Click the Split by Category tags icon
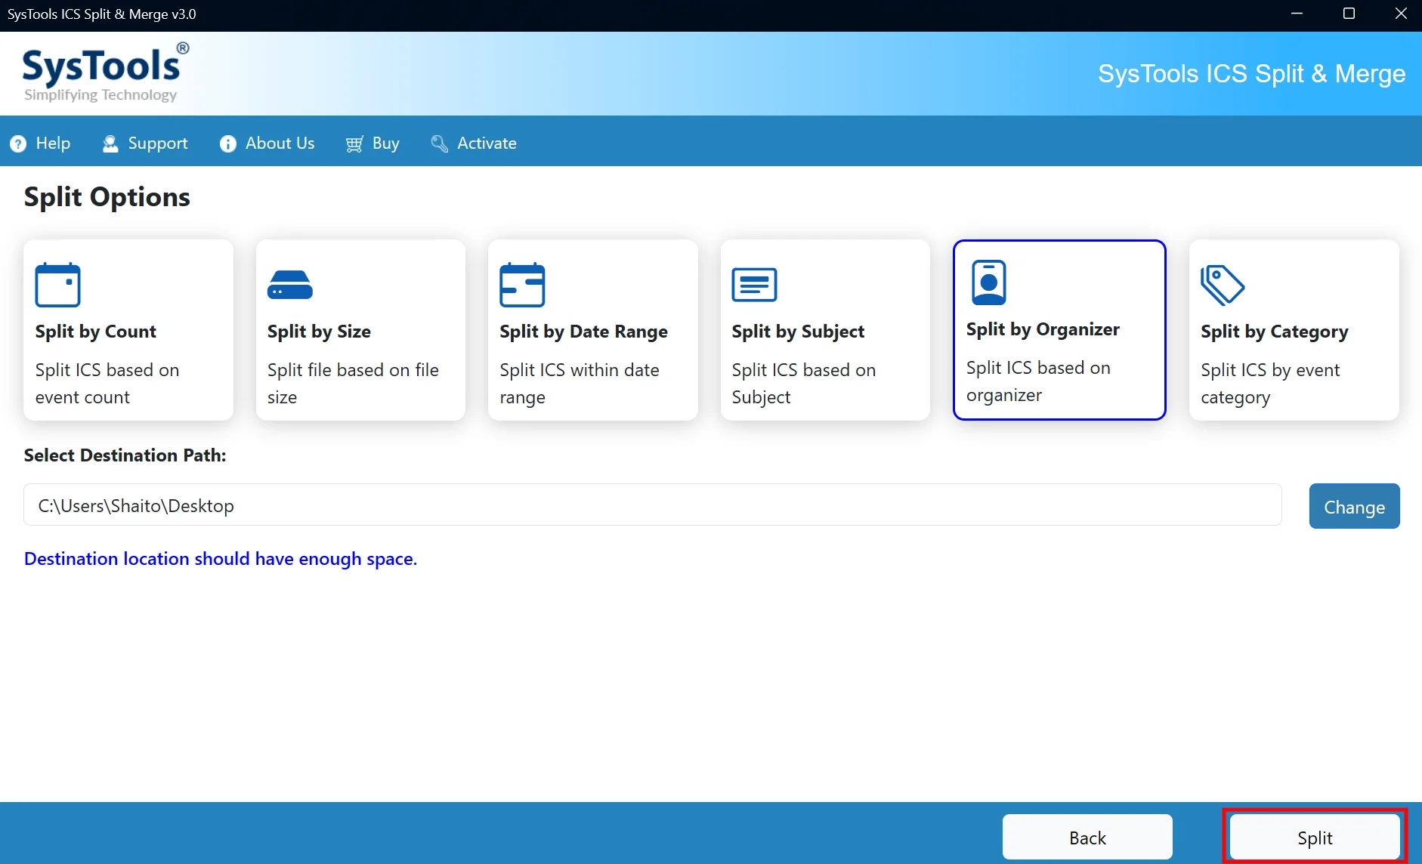Screen dimensions: 1422x864 1223,285
